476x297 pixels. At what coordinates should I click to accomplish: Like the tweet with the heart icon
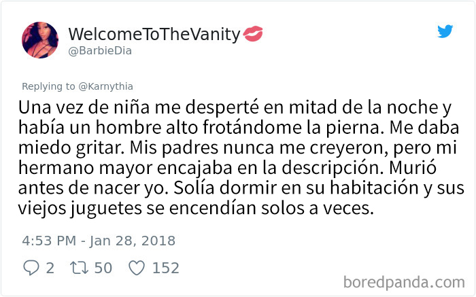(x=137, y=268)
